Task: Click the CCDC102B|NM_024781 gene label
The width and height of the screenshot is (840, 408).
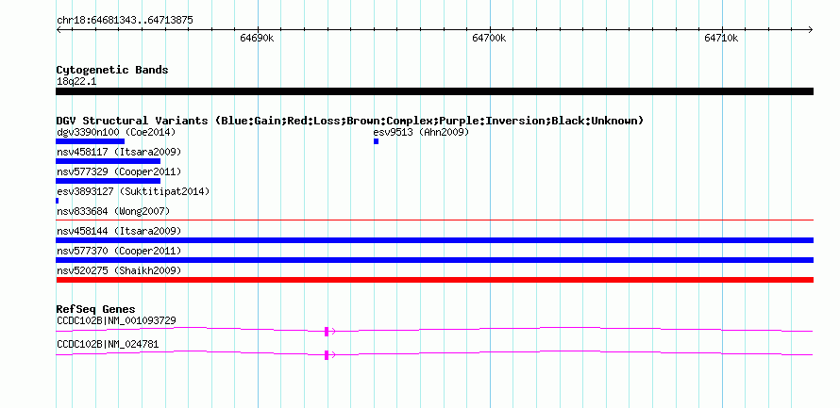Action: click(x=108, y=345)
